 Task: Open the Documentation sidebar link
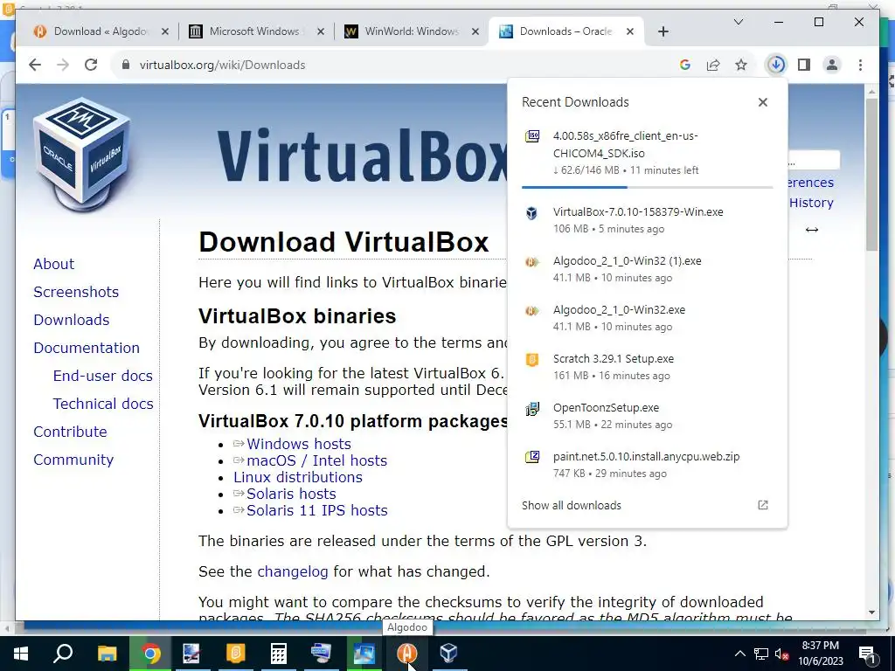[x=87, y=348]
